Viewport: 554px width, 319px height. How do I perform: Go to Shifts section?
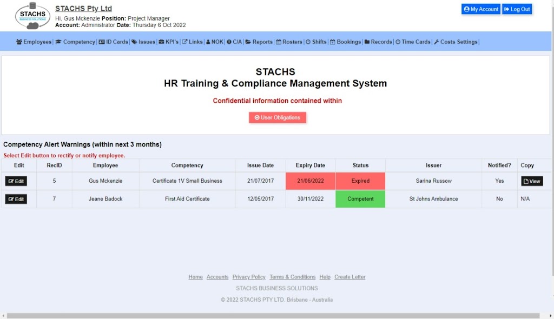(x=316, y=42)
